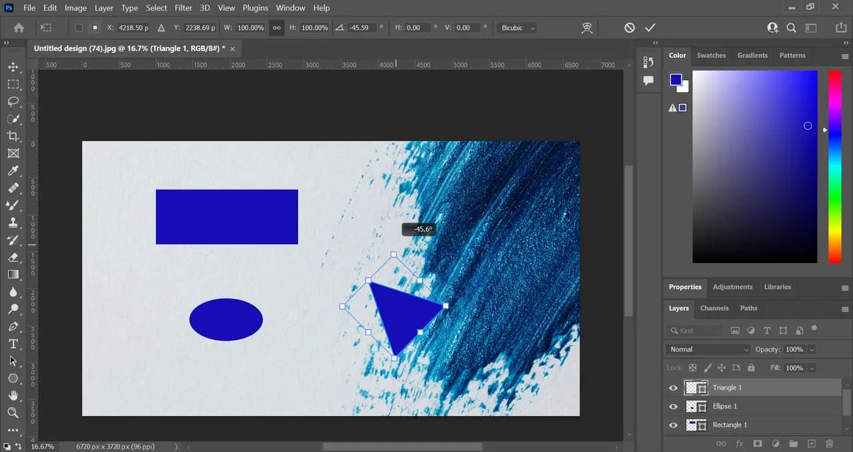Switch to the Swatches tab
853x452 pixels.
coord(711,55)
